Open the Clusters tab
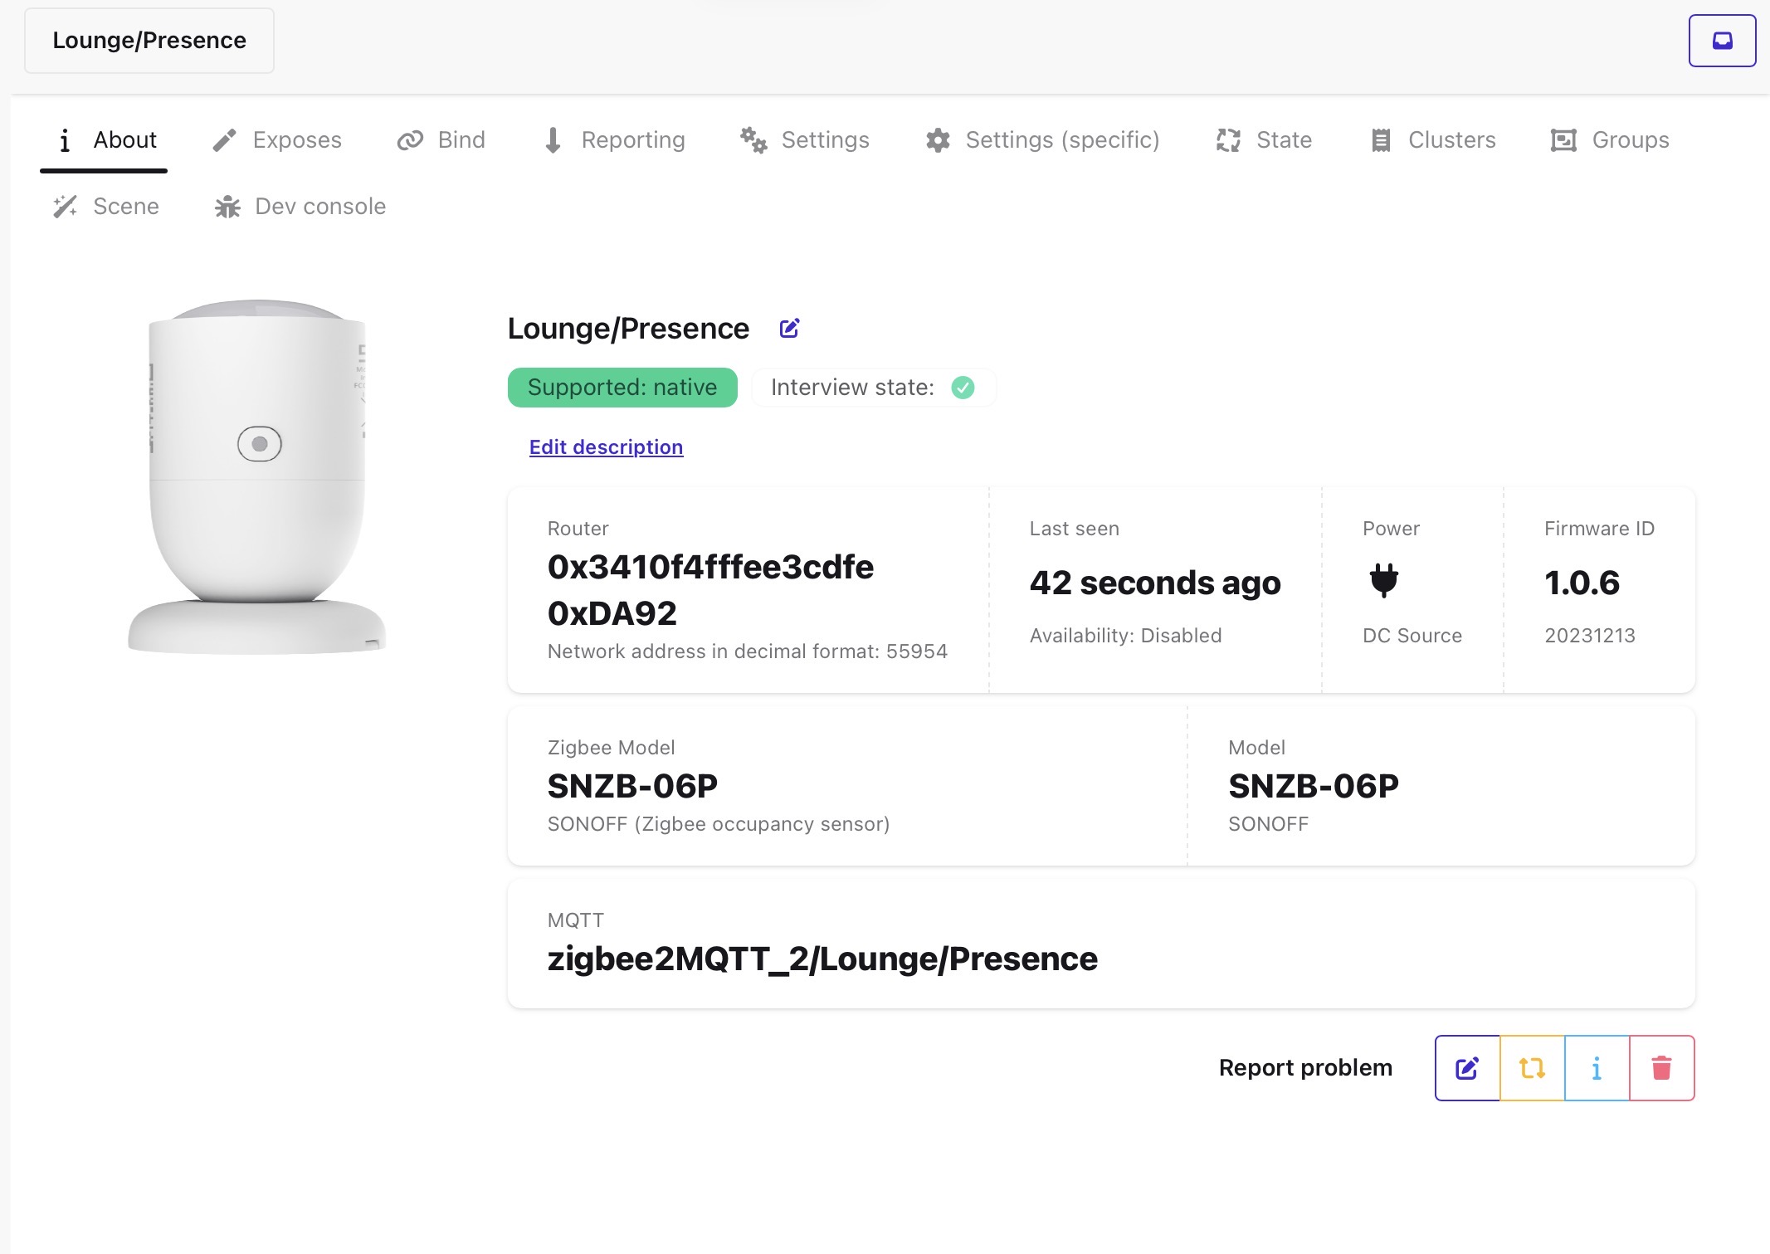Screen dimensions: 1770x1254 (1433, 139)
